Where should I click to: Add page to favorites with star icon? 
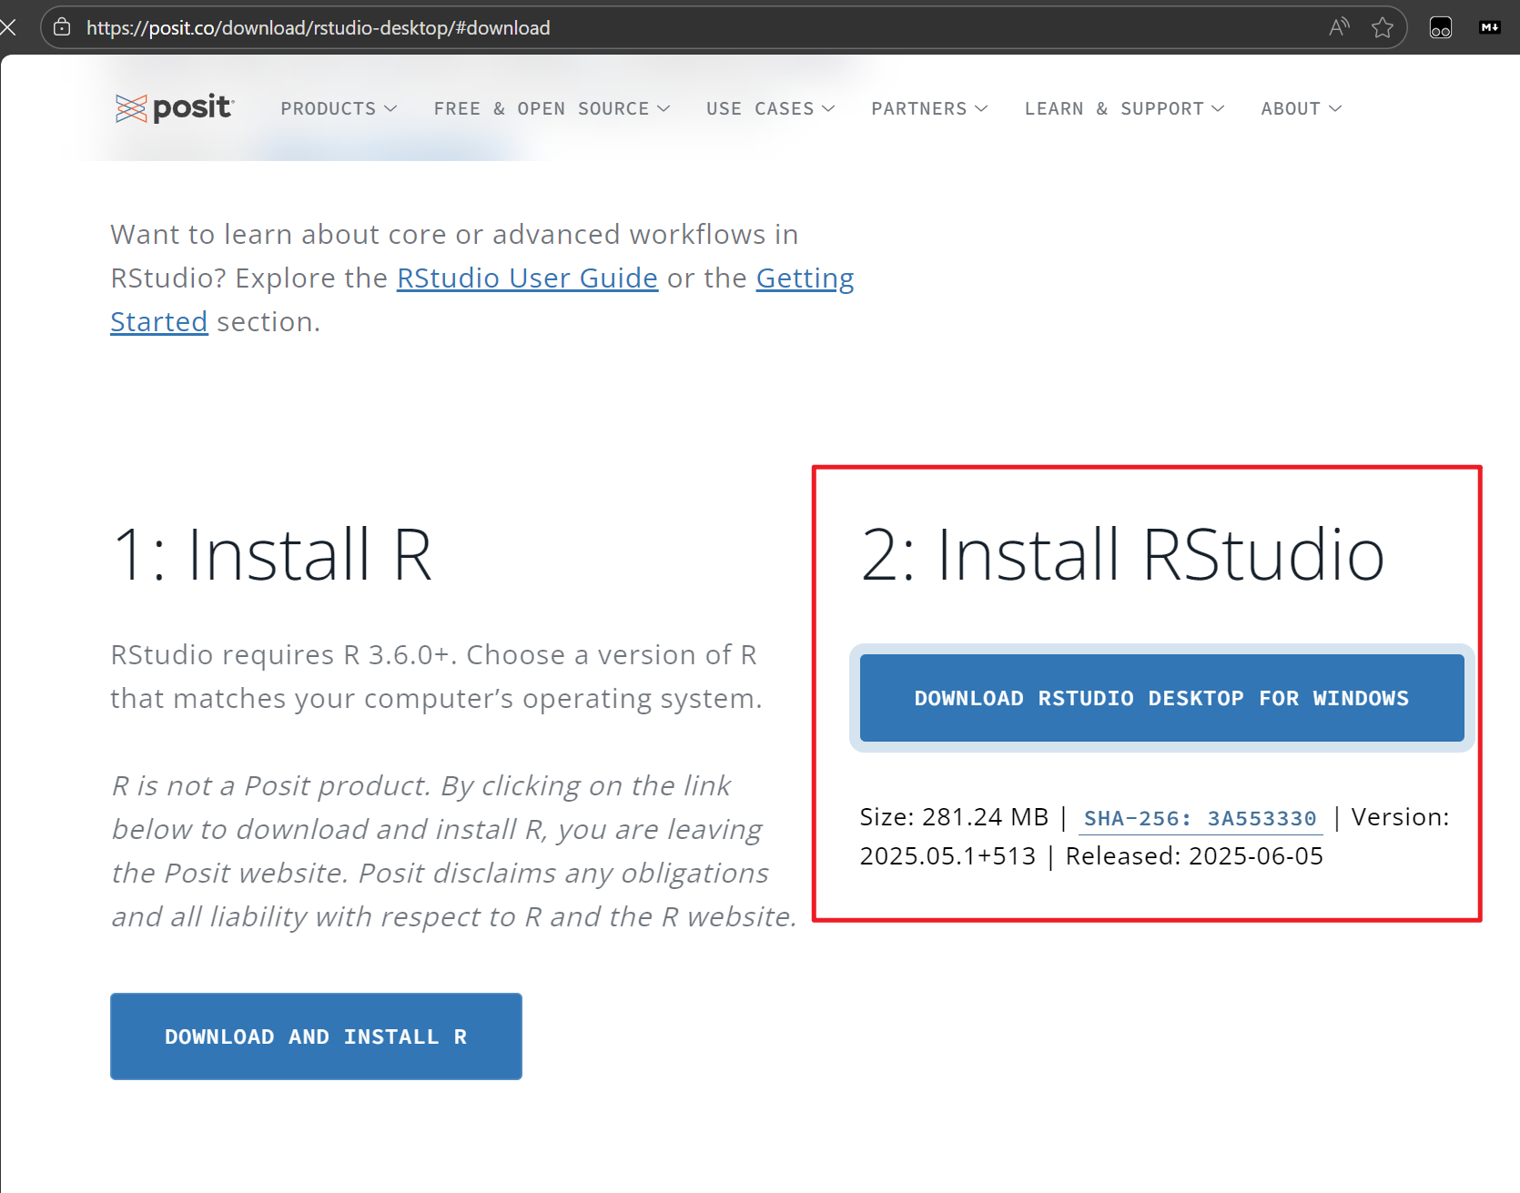point(1383,27)
